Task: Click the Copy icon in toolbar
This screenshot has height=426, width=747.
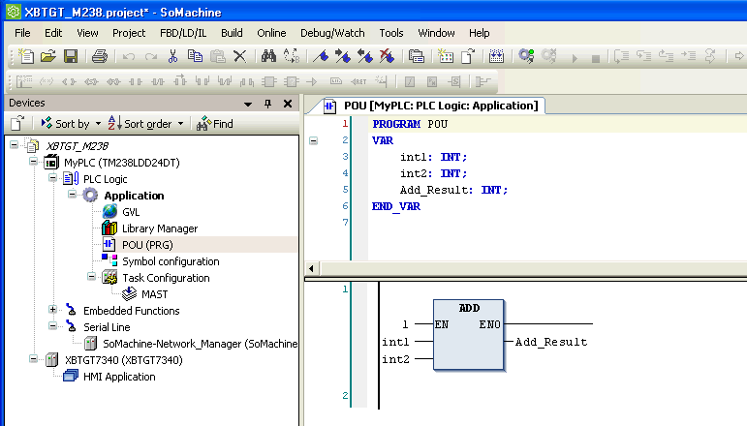Action: (x=195, y=56)
